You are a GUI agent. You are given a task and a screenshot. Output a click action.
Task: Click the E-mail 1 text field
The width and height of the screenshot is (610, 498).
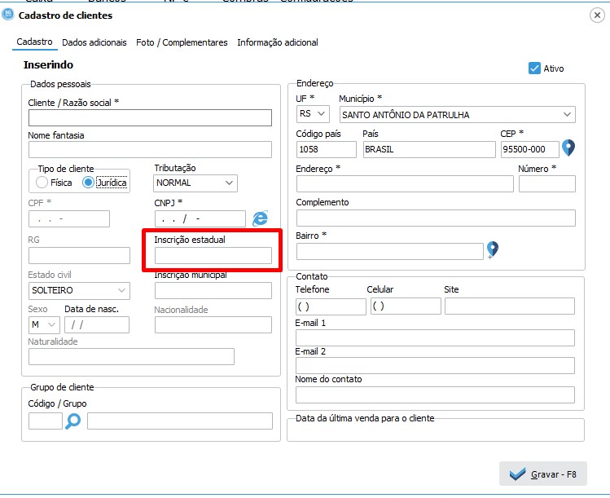click(x=435, y=337)
